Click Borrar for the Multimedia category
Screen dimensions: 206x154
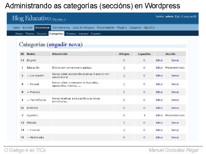click(x=175, y=137)
